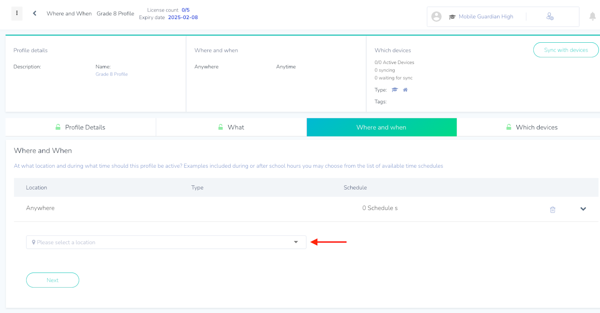Image resolution: width=600 pixels, height=313 pixels.
Task: Click Anywhere in the Where and when card
Action: click(206, 67)
